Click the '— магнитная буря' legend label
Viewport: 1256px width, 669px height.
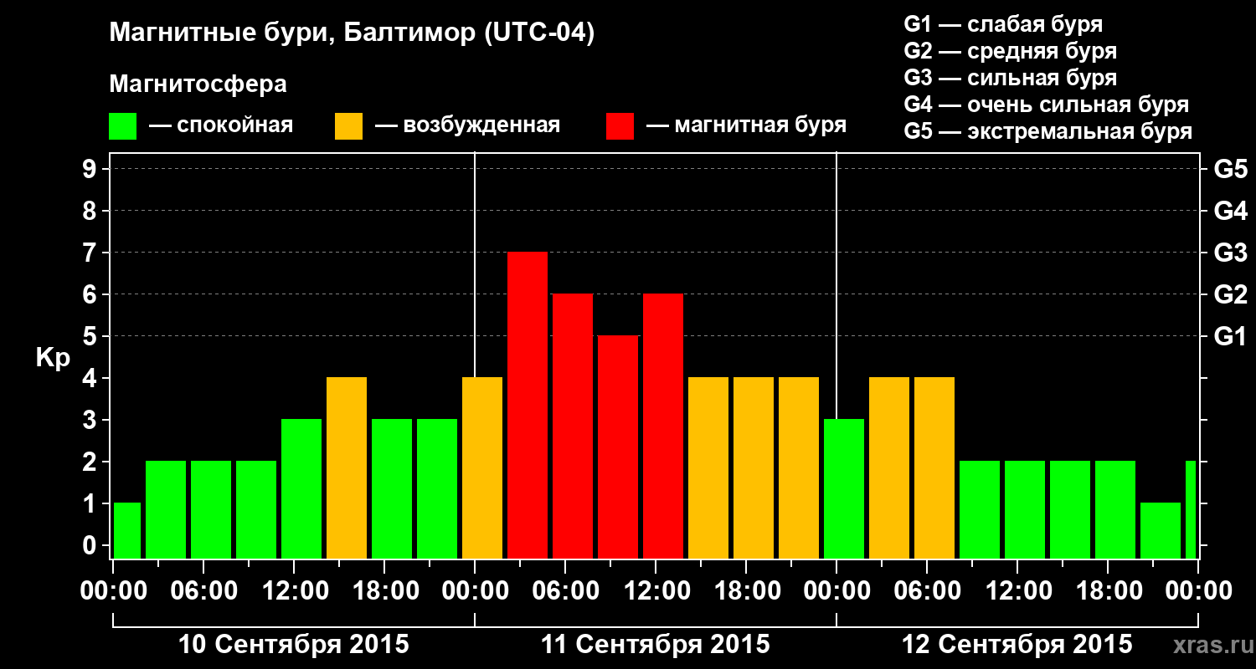[747, 125]
